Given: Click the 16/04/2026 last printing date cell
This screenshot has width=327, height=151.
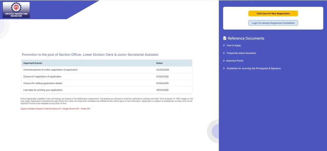Looking at the screenshot, I should [162, 90].
